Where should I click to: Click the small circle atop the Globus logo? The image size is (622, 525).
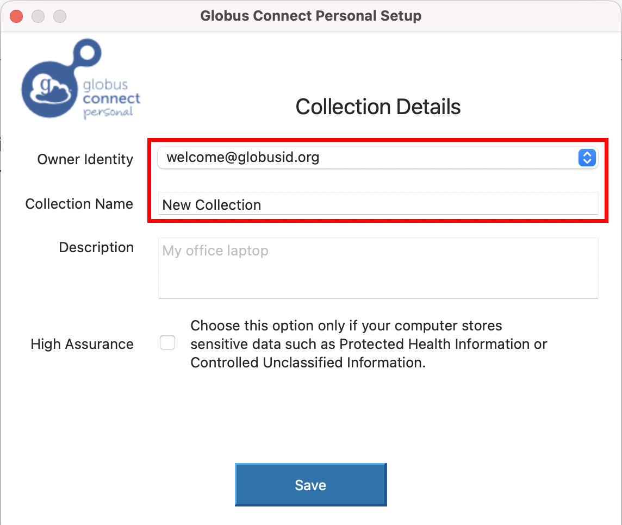click(x=88, y=52)
